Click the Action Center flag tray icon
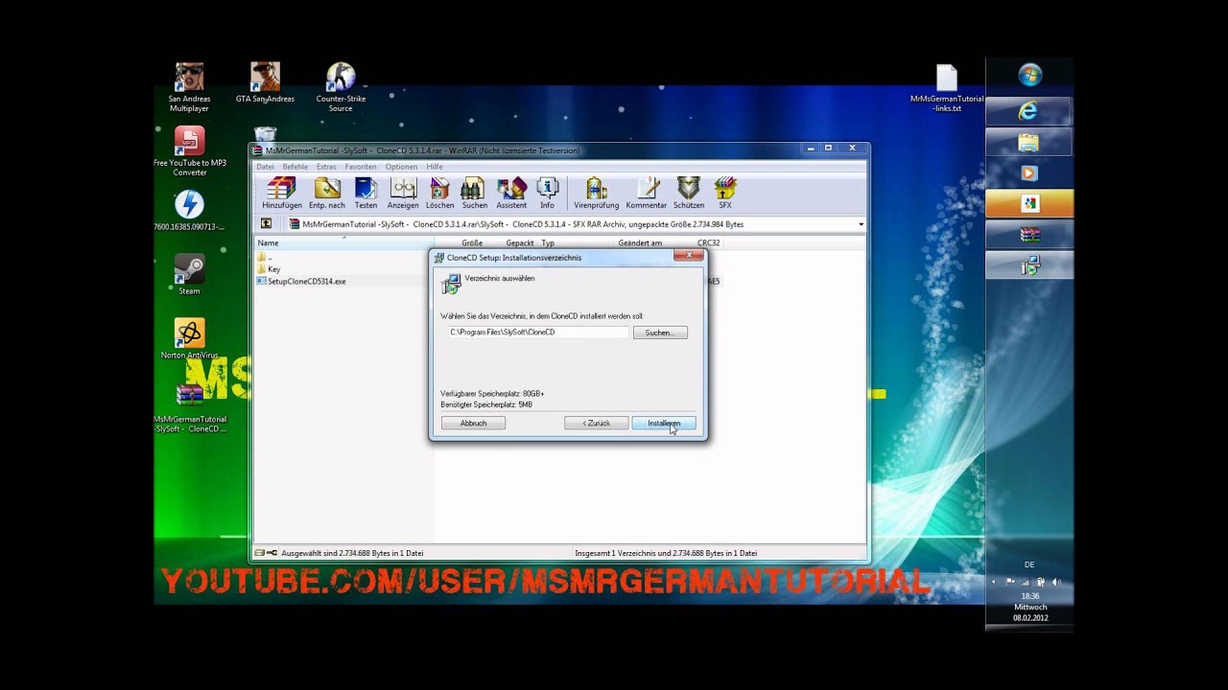1228x690 pixels. (1009, 582)
